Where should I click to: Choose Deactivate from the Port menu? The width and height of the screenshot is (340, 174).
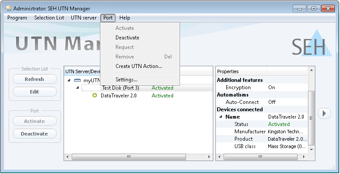tap(127, 38)
